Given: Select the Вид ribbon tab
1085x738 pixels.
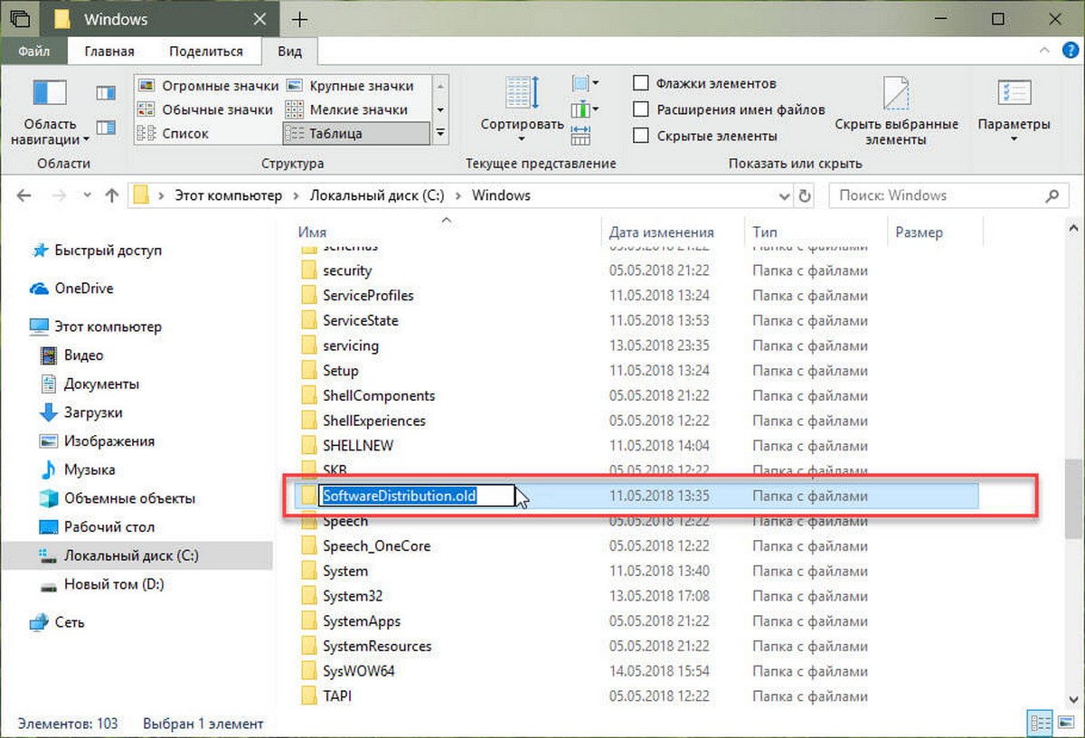Looking at the screenshot, I should (x=289, y=52).
